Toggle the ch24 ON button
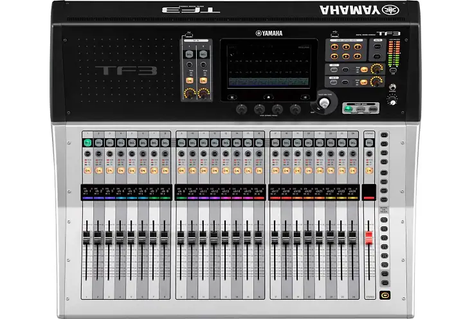 [353, 170]
